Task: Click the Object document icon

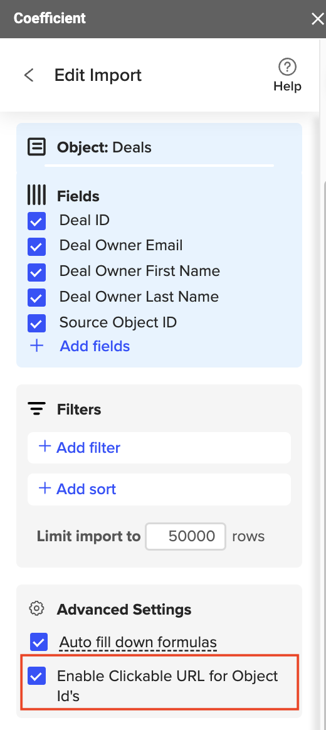Action: (x=37, y=147)
